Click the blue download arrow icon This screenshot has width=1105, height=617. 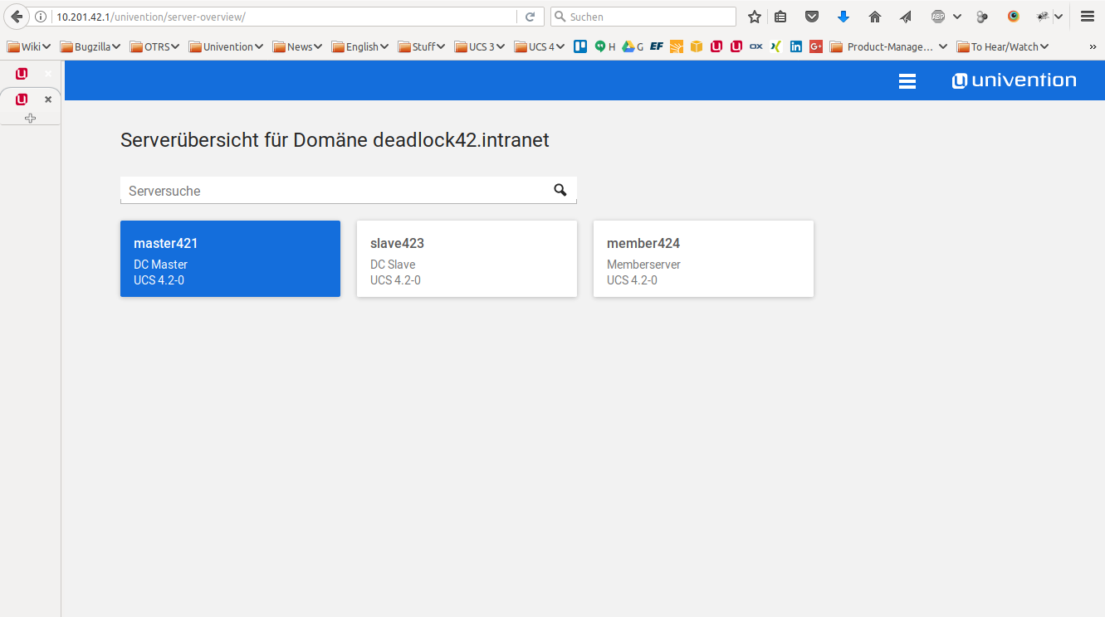[x=843, y=17]
